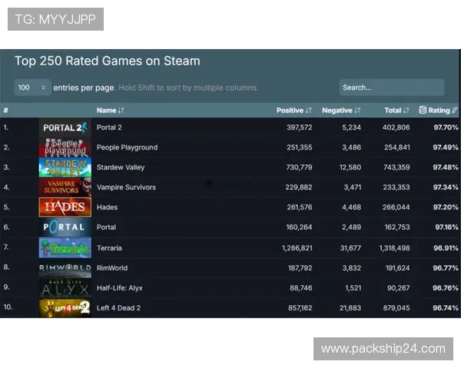Select the 97.49% rating cell
Screen dimensions: 461x368
[446, 147]
